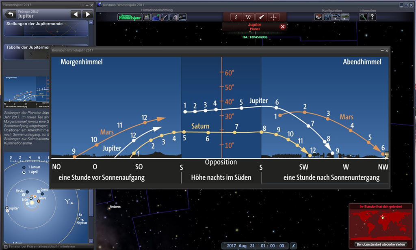Open the landscape horizon view icon

click(147, 17)
